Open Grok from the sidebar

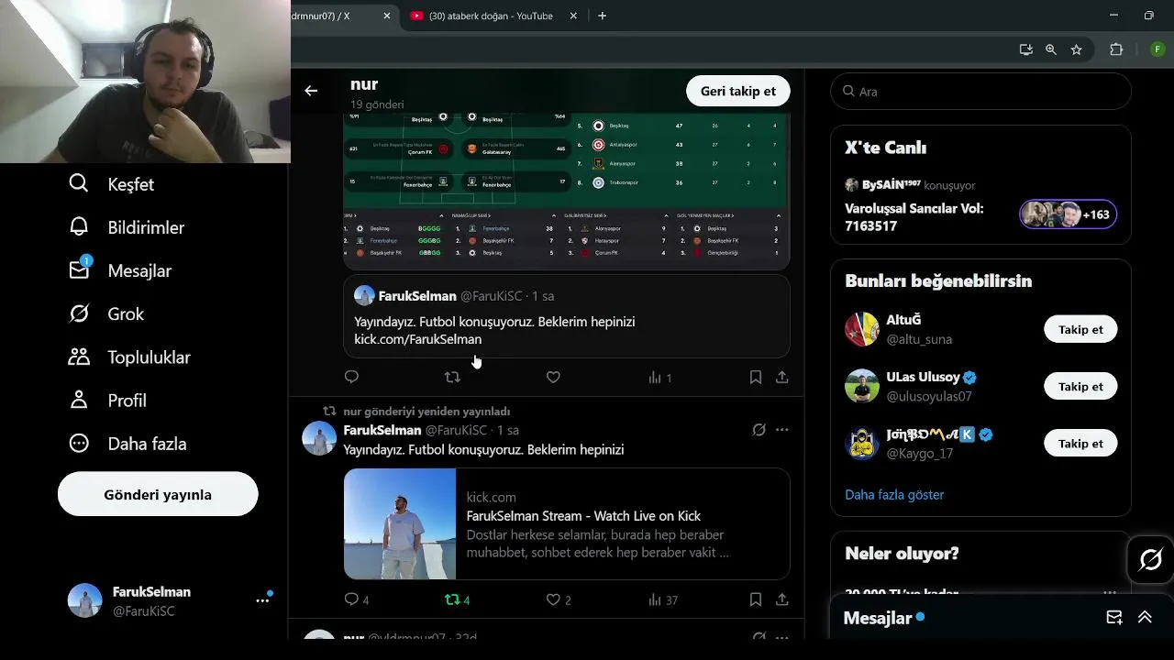(106, 313)
